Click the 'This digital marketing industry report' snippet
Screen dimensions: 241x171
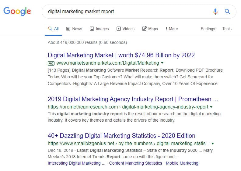[134, 114]
